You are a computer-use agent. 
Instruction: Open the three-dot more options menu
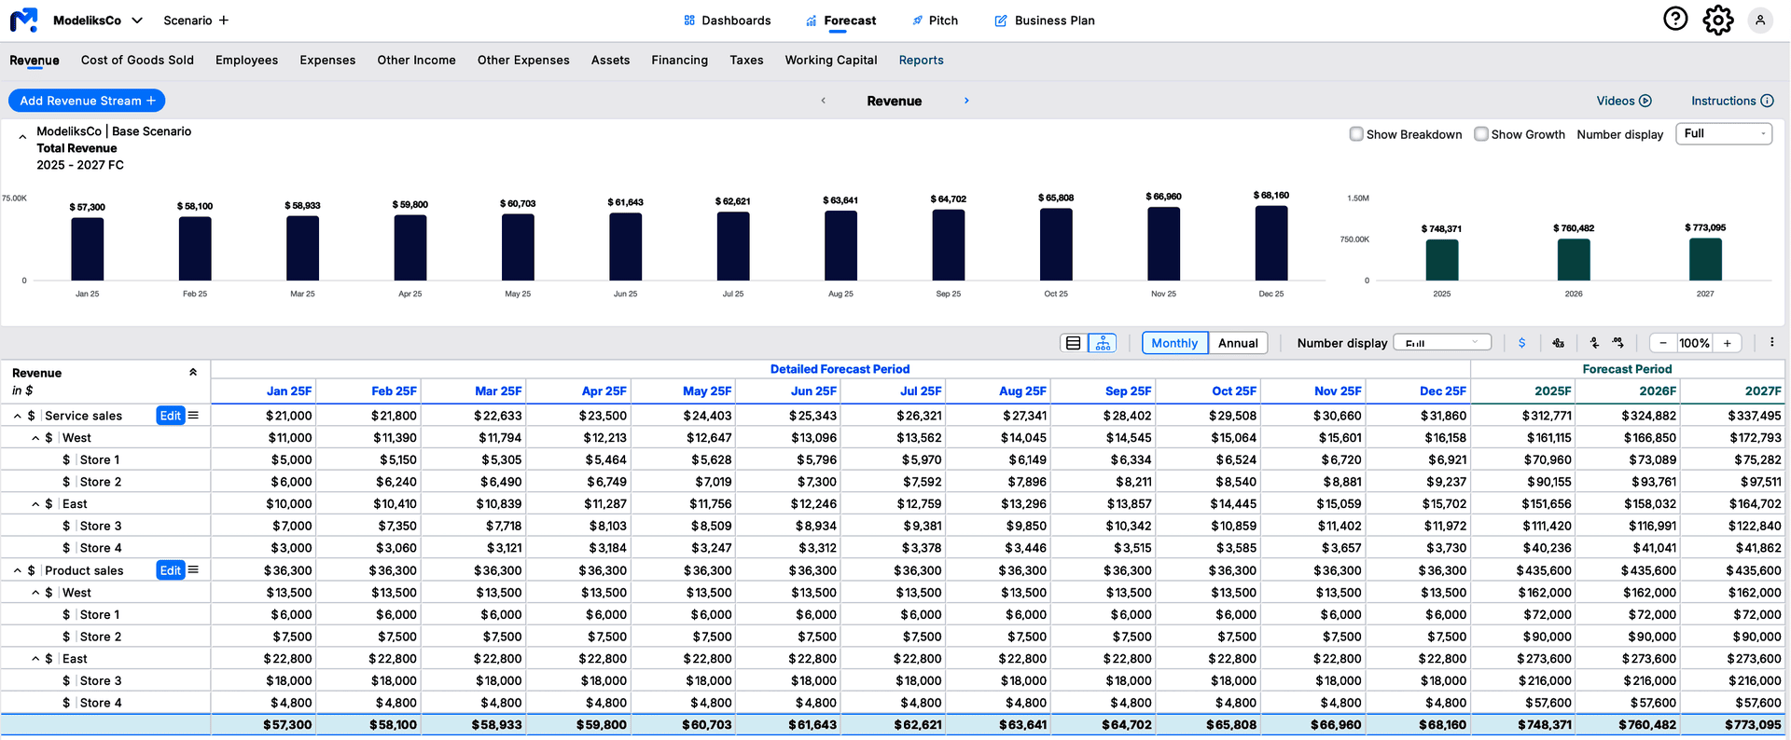point(1771,343)
